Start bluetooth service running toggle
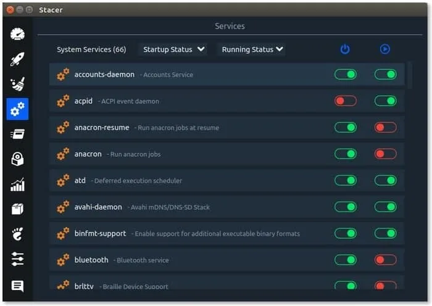This screenshot has height=306, width=432. tap(386, 260)
